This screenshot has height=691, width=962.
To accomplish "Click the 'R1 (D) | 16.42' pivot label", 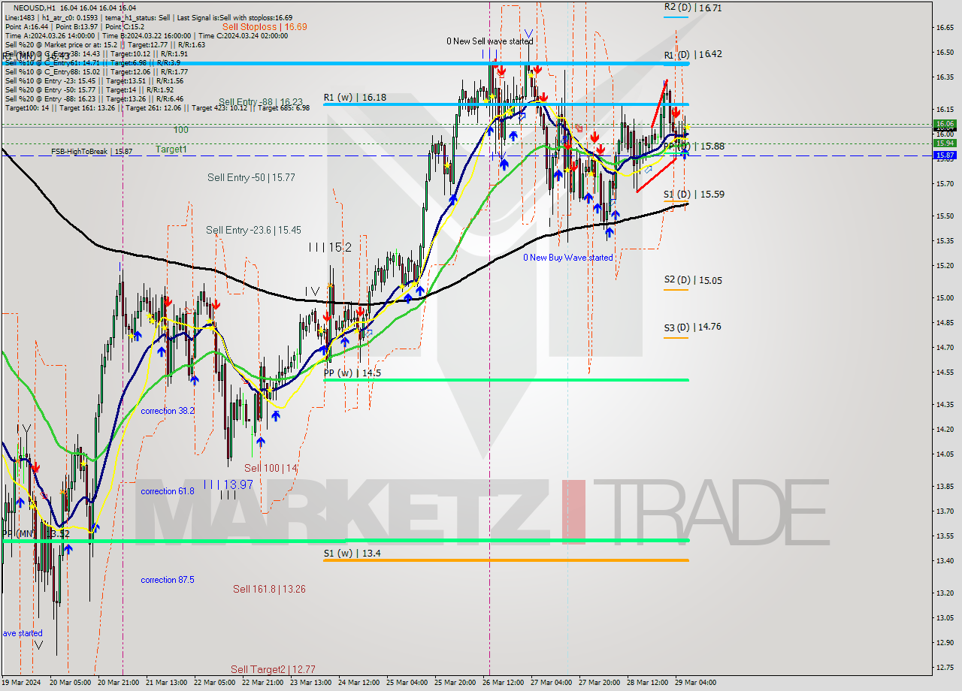I will coord(693,55).
